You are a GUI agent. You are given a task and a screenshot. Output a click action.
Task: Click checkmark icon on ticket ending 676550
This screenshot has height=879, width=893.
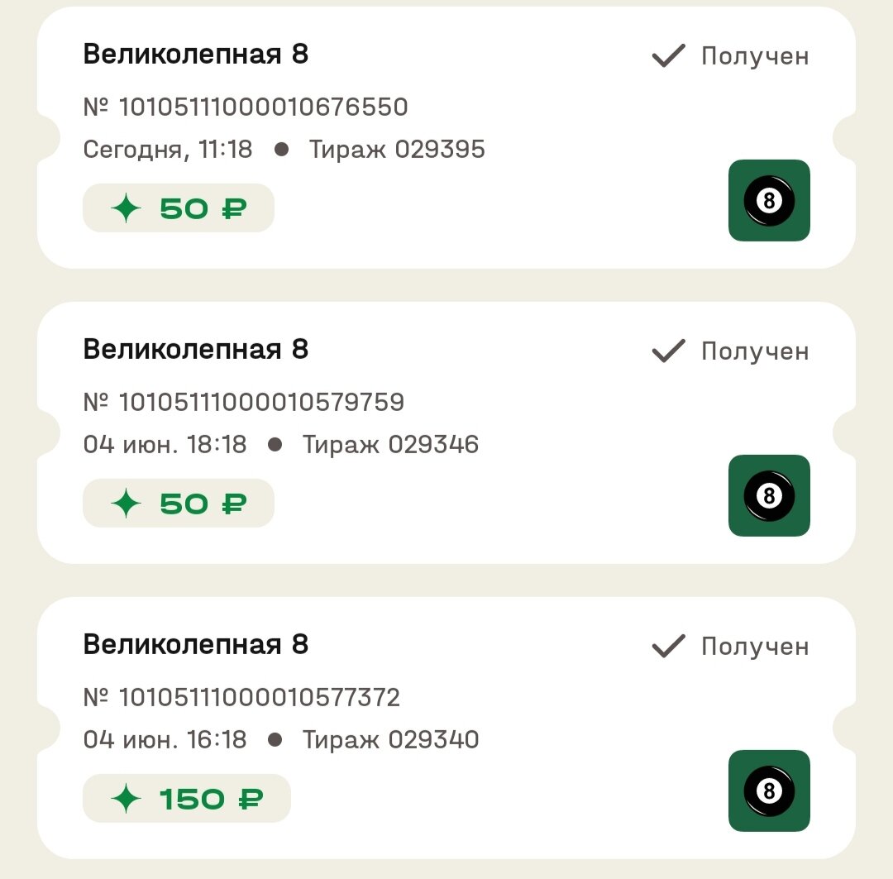669,56
